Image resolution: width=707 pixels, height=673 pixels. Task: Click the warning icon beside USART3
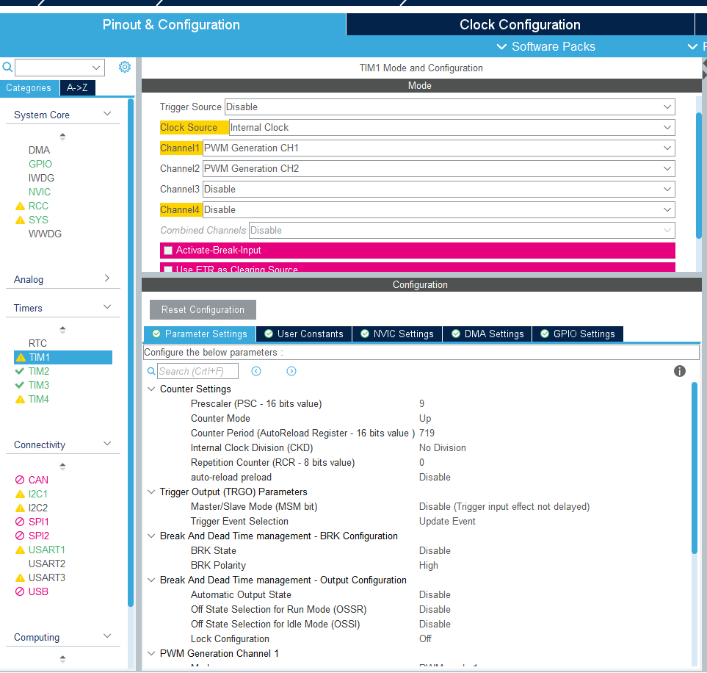click(20, 578)
